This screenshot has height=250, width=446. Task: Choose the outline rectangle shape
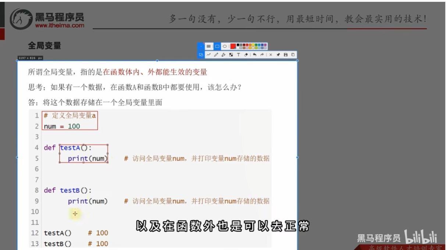coord(217,46)
